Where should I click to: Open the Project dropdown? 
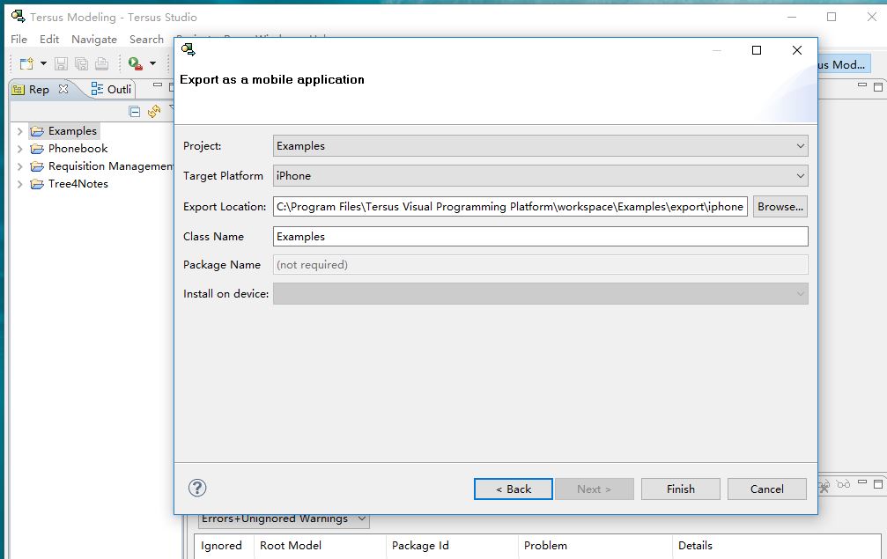tap(540, 146)
